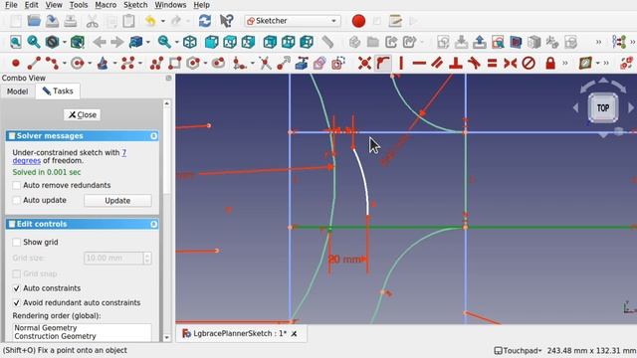The height and width of the screenshot is (358, 637).
Task: Apply the Perpendicular constraint
Action: tap(456, 63)
